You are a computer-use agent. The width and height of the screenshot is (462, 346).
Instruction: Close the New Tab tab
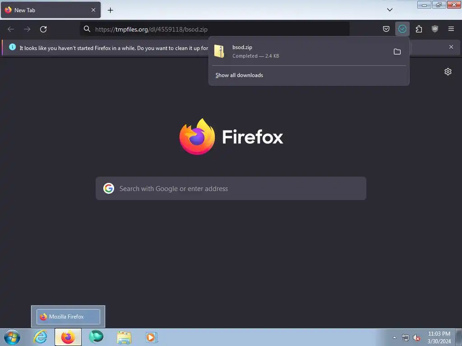[93, 10]
